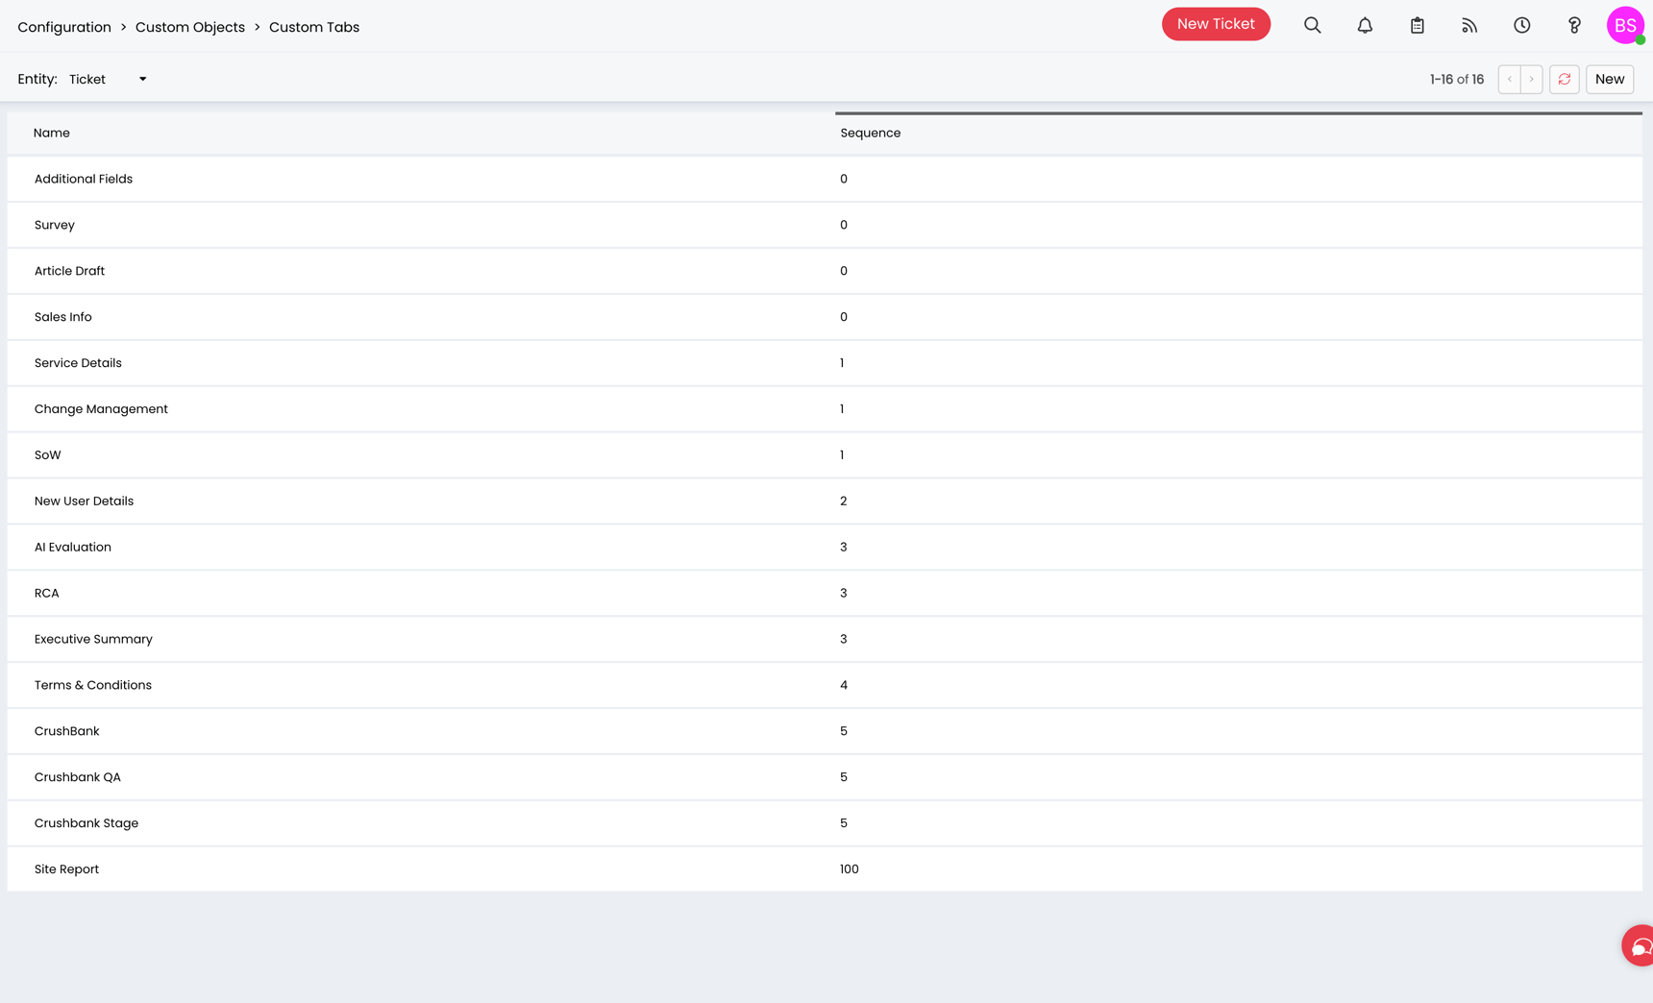The width and height of the screenshot is (1653, 1003).
Task: Click the New button
Action: [1610, 80]
